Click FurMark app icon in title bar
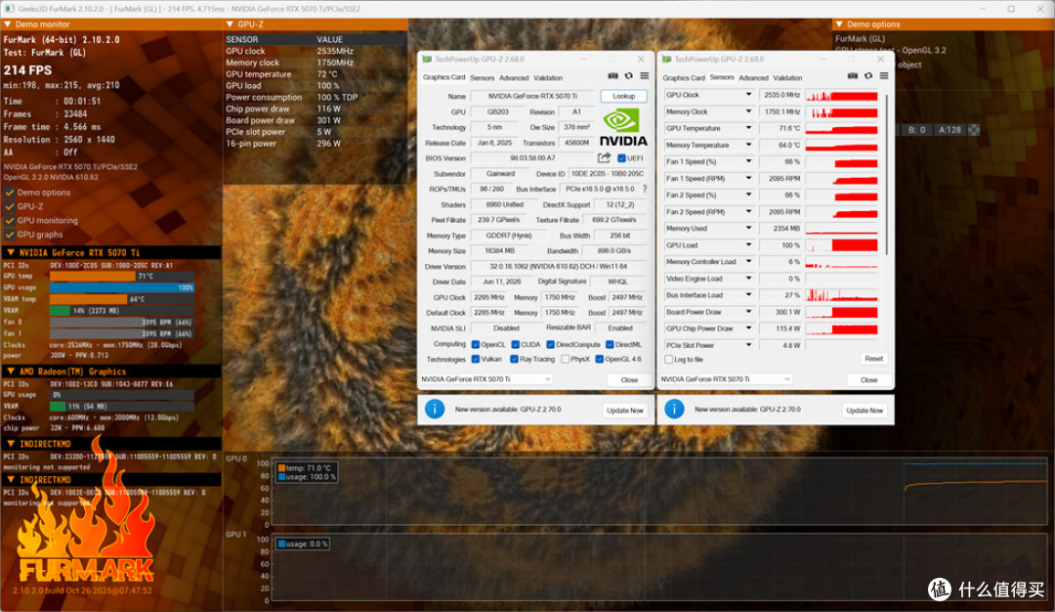 [x=9, y=9]
